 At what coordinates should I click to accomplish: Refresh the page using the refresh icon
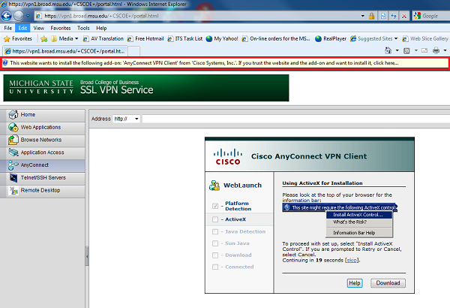pos(394,16)
